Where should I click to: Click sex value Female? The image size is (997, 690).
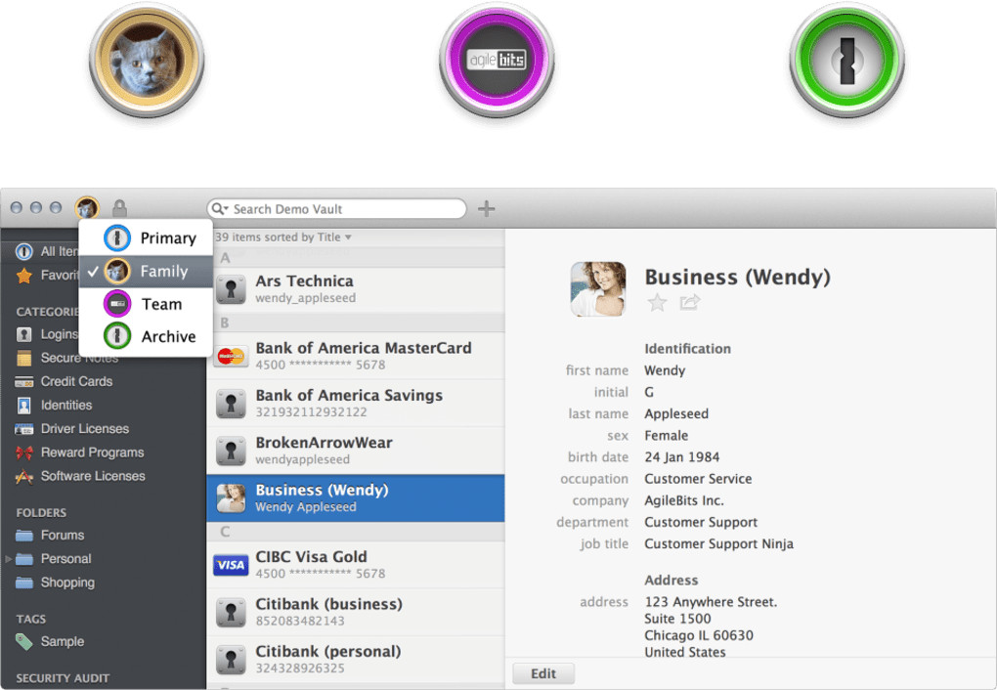(666, 436)
